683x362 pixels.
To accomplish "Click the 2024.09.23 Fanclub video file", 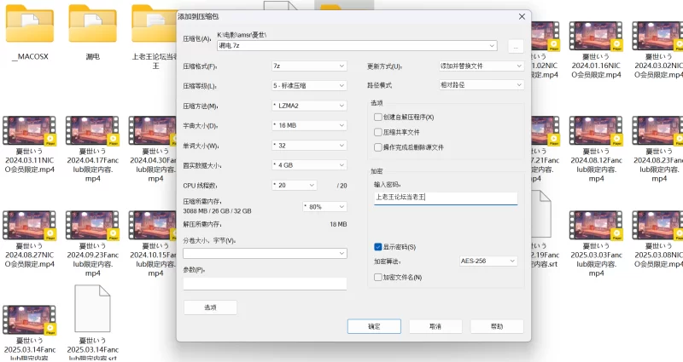I will pos(93,227).
